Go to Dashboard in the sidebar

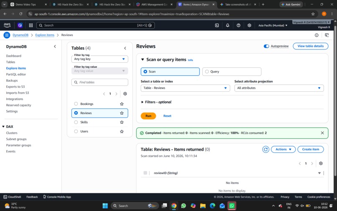[x=13, y=56]
